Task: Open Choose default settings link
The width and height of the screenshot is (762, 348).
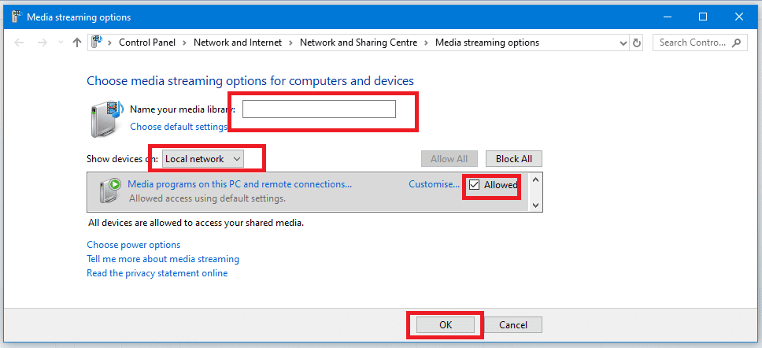Action: pyautogui.click(x=179, y=127)
